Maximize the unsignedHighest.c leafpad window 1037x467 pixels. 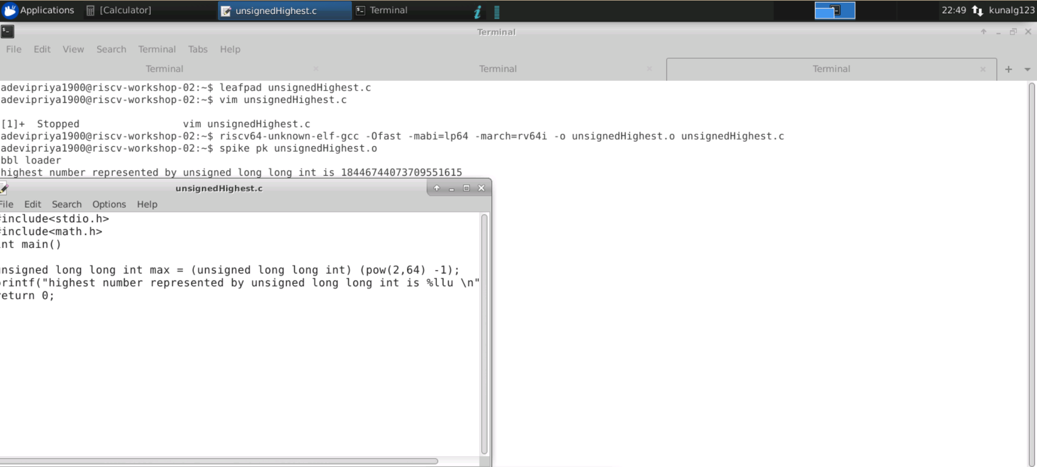[x=467, y=188]
